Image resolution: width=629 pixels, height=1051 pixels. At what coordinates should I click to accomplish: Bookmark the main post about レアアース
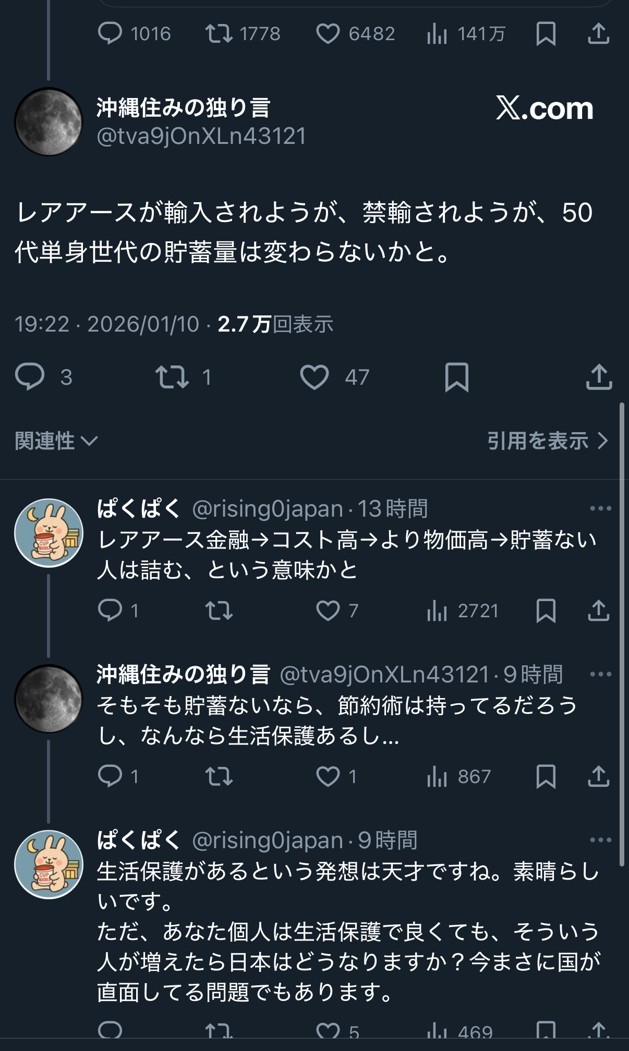pyautogui.click(x=456, y=377)
